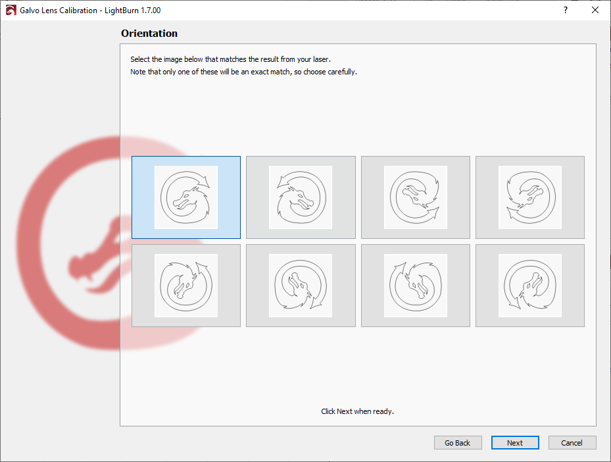
Task: Click the 'Note that only one' hint text
Action: point(243,72)
